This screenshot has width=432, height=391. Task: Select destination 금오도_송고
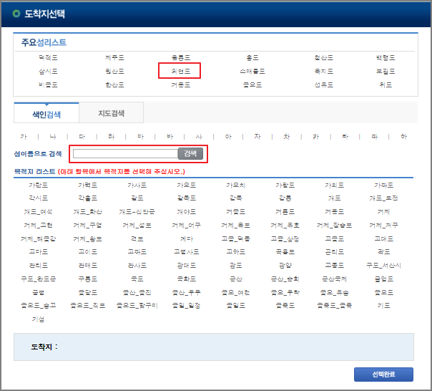click(x=39, y=305)
